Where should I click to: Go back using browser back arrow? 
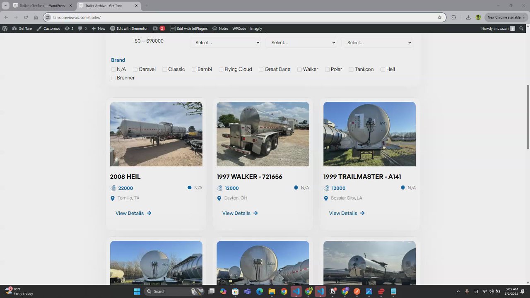click(x=6, y=17)
